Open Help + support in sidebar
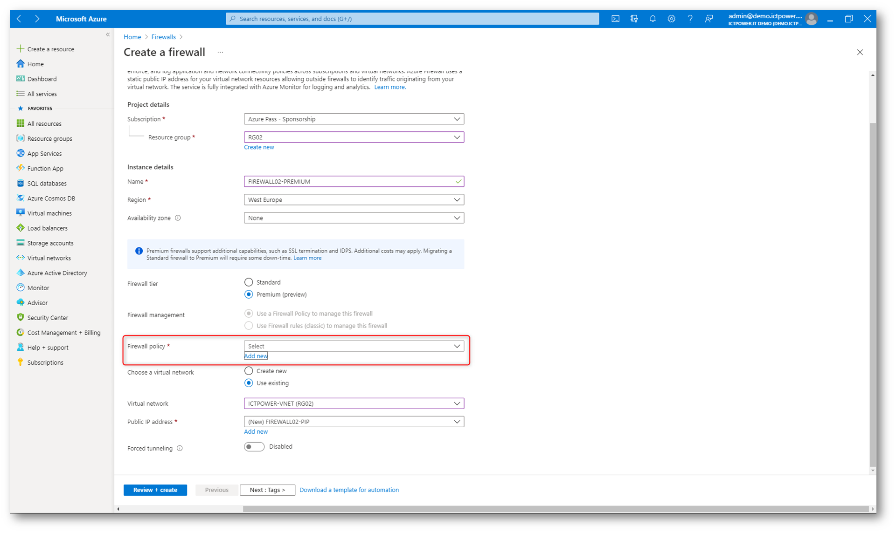Viewport: 896px width, 533px height. pyautogui.click(x=48, y=348)
